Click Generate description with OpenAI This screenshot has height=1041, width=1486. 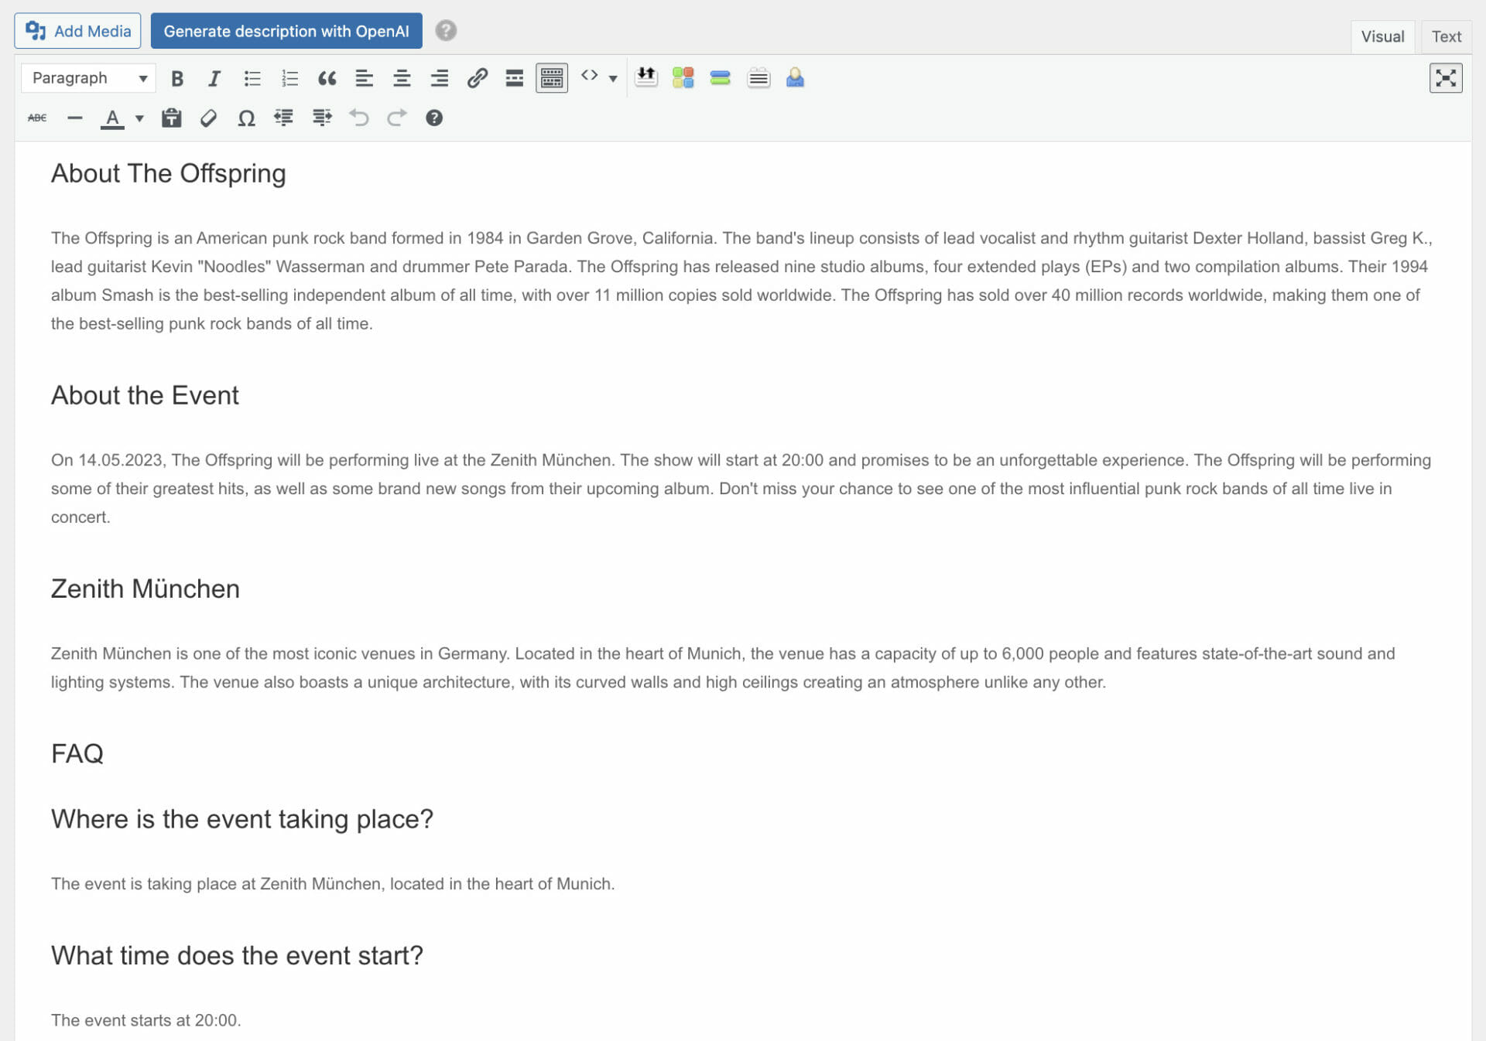pos(286,31)
